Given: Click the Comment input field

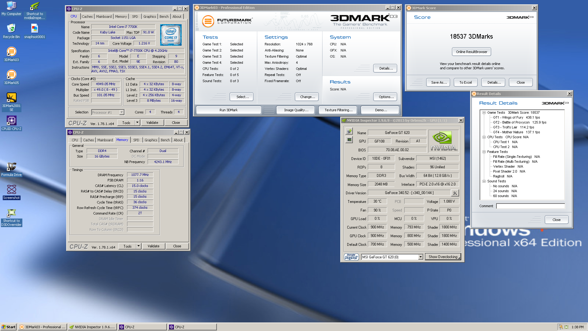Looking at the screenshot, I should pos(530,206).
